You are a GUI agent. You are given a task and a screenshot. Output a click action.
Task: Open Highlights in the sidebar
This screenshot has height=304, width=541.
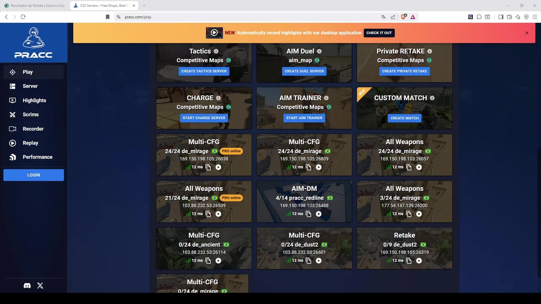point(33,100)
